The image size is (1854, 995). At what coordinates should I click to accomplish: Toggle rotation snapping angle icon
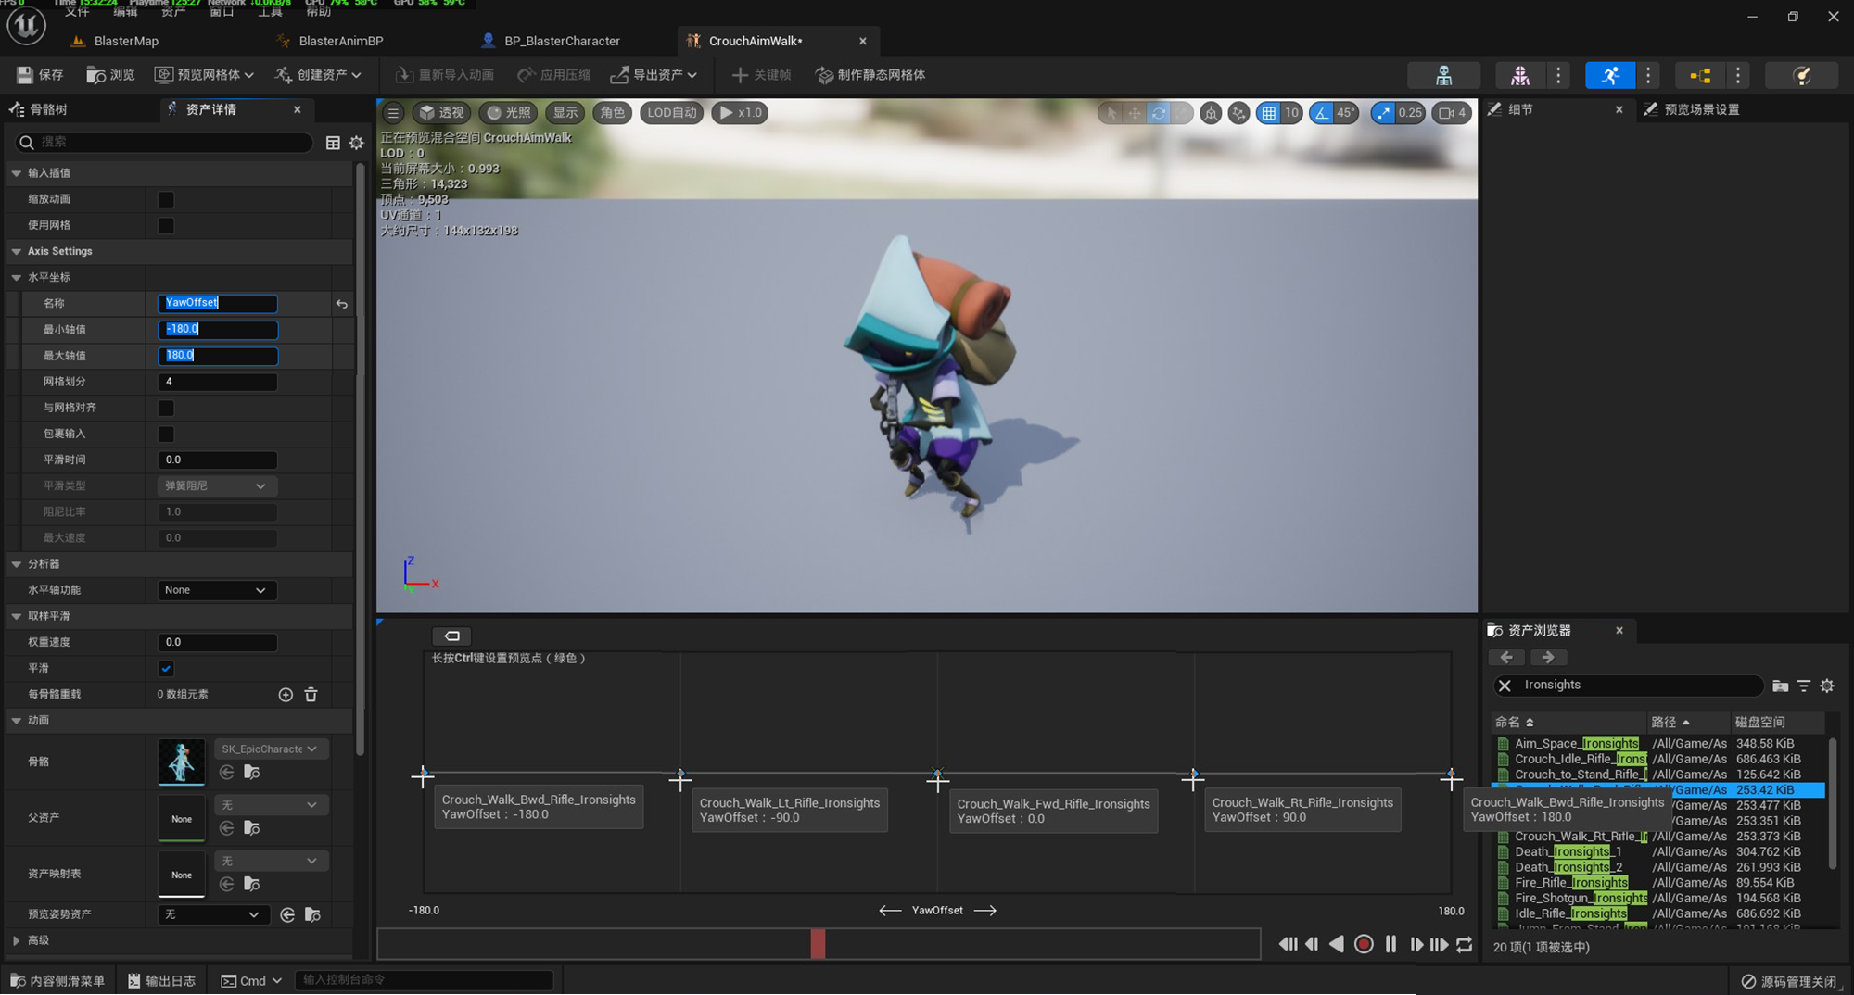[x=1322, y=113]
